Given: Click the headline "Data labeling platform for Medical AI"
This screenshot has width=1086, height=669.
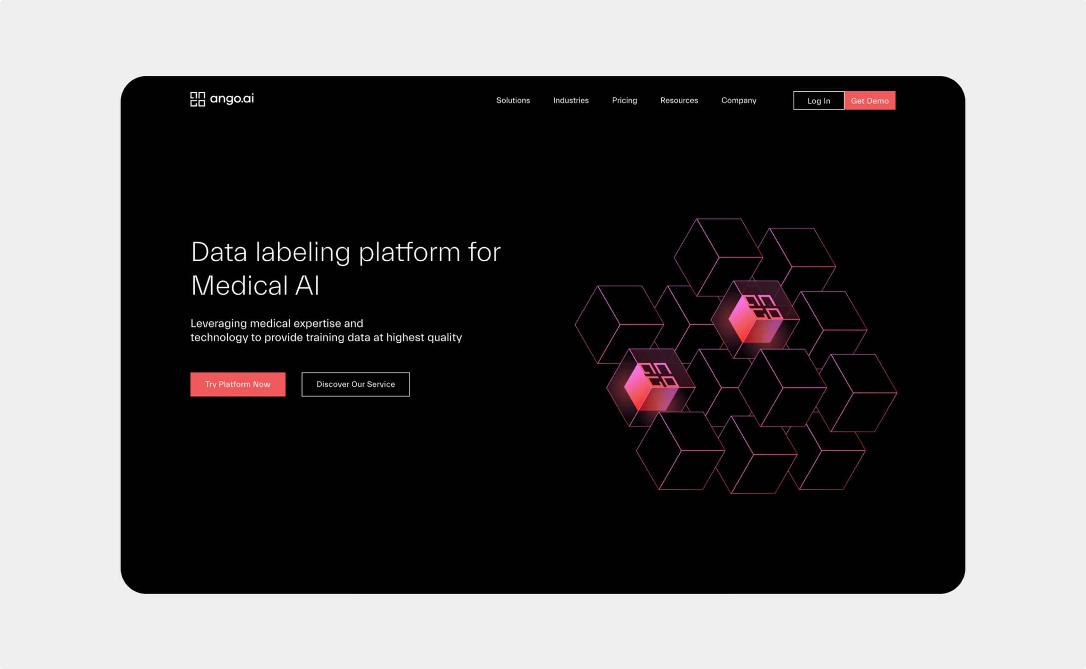Looking at the screenshot, I should (x=345, y=268).
